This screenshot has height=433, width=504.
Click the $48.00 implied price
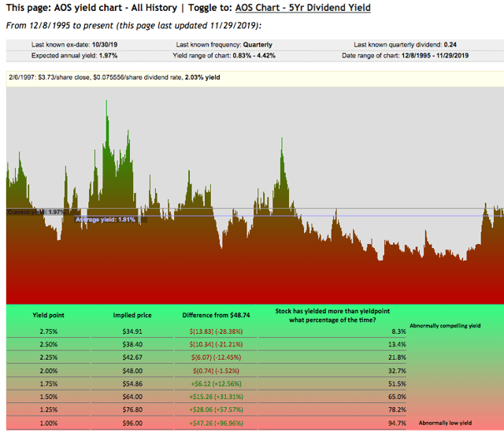point(132,371)
